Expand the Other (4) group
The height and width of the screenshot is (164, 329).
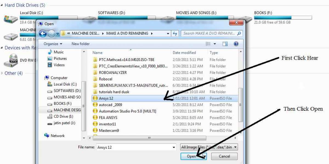tap(2, 73)
